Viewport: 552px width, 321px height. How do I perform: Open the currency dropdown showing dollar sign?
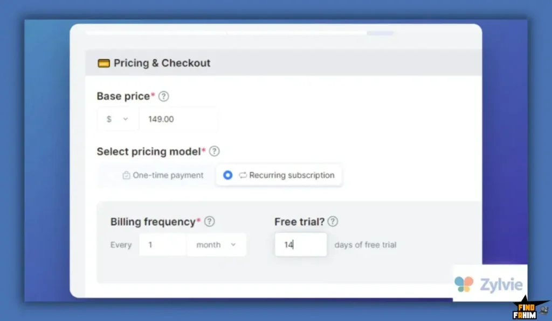point(118,119)
